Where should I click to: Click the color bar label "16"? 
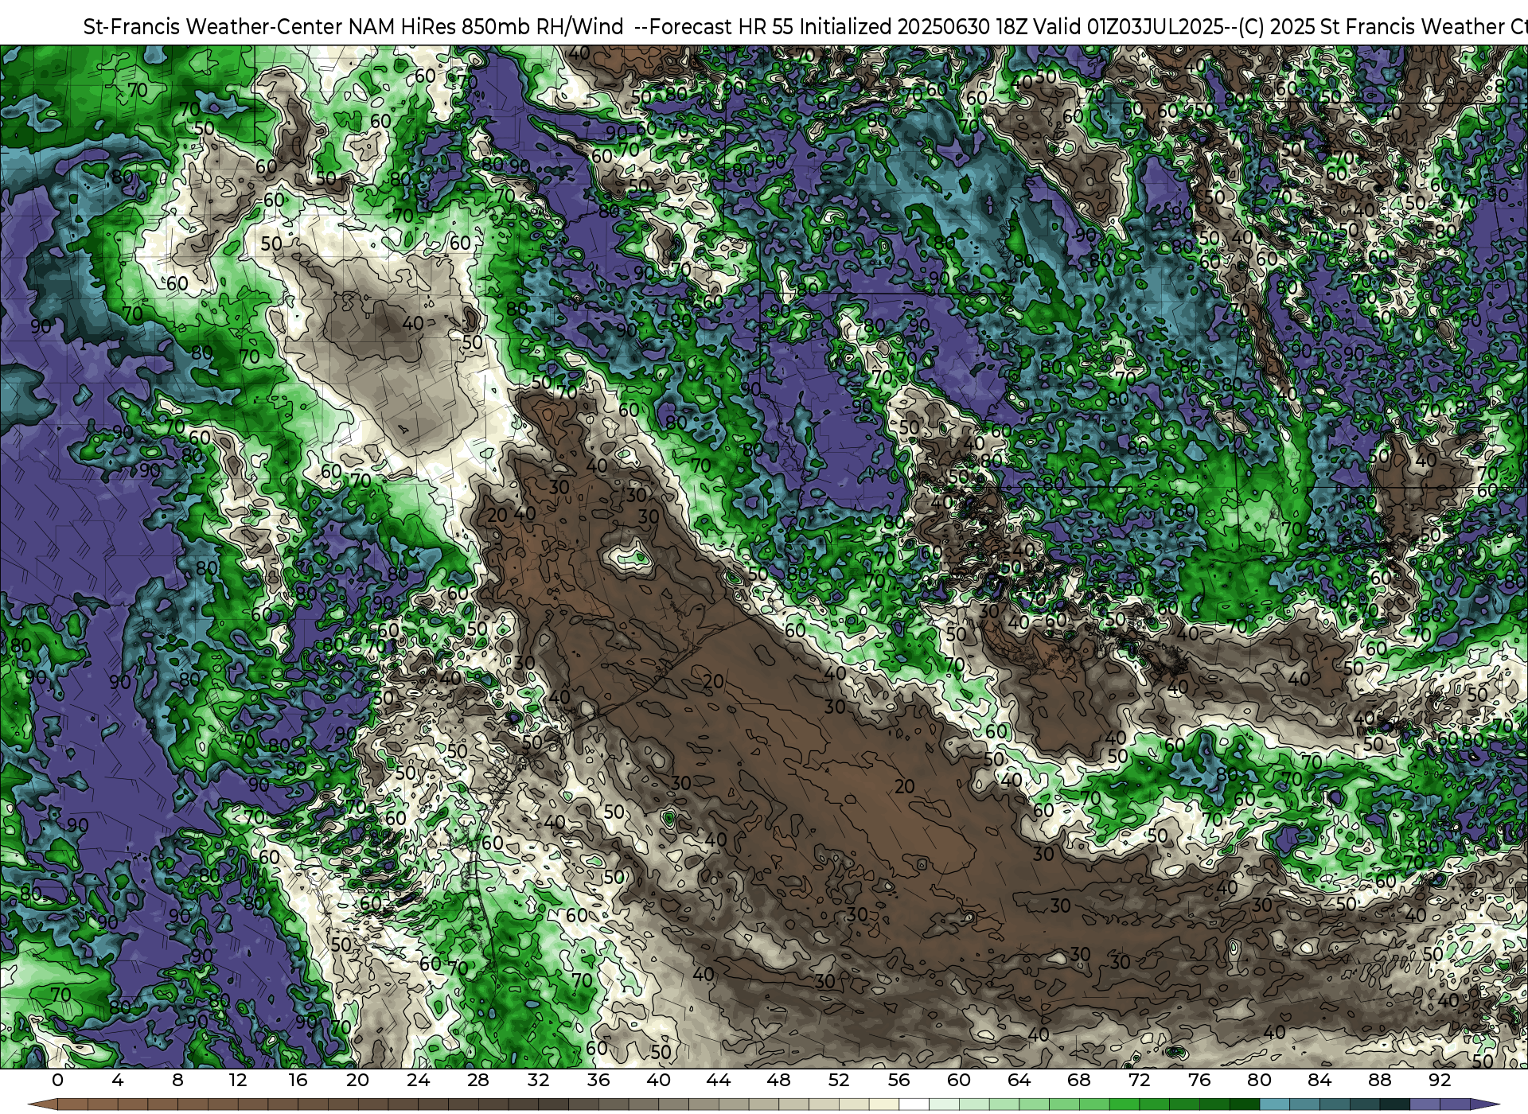[298, 1081]
